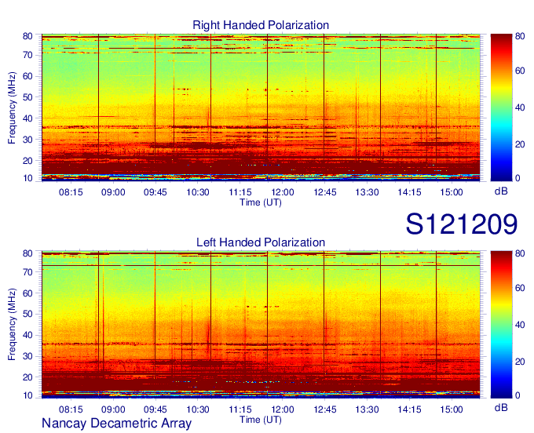Click 12:00 time tick on Right Handed plot

[283, 192]
